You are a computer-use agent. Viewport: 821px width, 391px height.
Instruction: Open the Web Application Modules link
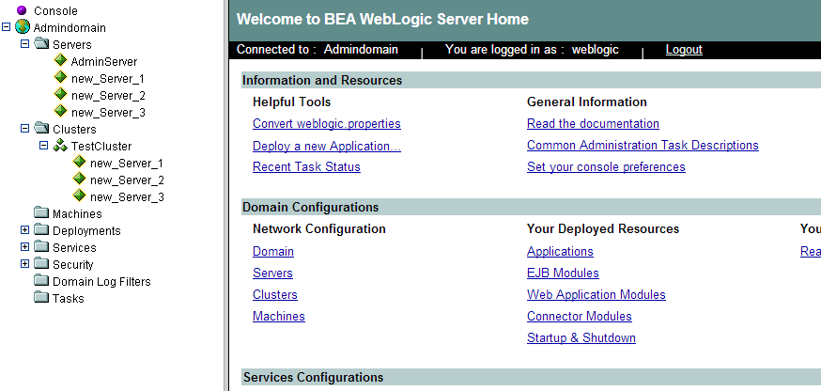(x=596, y=295)
